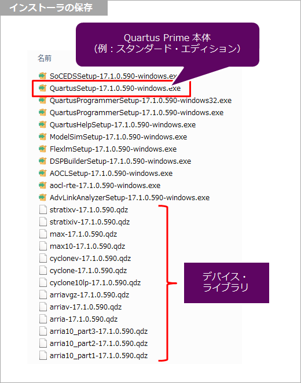301x383 pixels.
Task: Click the stratixv qdz file icon
Action: [43, 209]
